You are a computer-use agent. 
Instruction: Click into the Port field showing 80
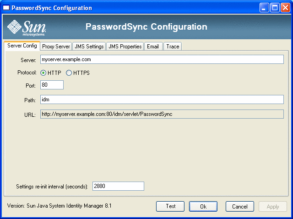point(52,85)
